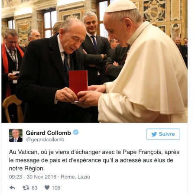Image resolution: width=195 pixels, height=195 pixels.
Task: Click the reply arrow icon
Action: [13, 188]
